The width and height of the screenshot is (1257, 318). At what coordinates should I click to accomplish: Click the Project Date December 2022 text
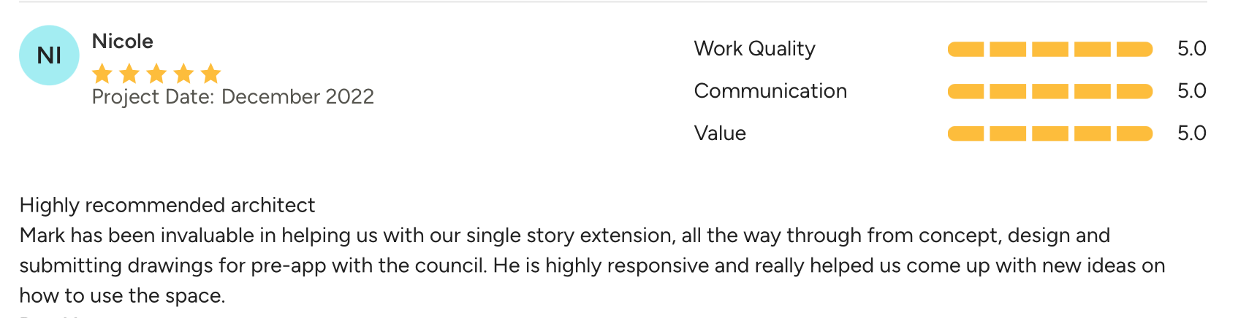(233, 97)
